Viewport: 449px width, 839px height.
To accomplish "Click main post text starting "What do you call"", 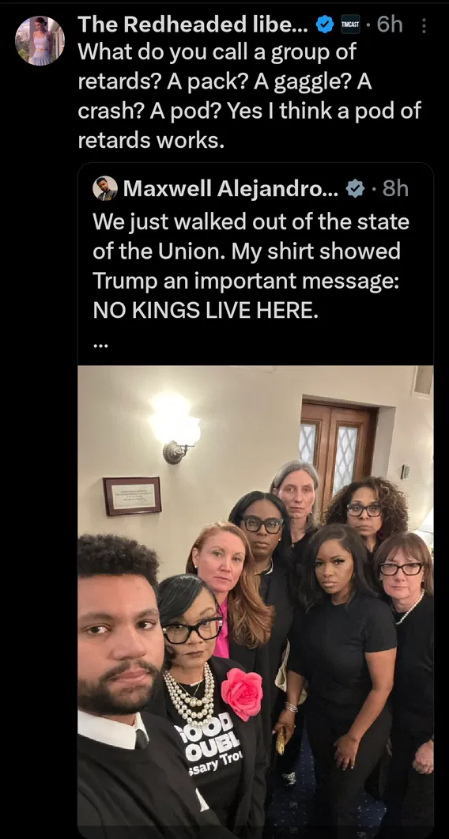I will [249, 96].
